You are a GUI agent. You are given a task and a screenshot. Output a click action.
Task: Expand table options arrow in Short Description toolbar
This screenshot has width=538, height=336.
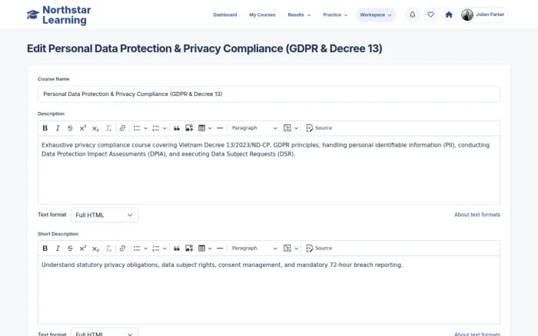coord(210,249)
